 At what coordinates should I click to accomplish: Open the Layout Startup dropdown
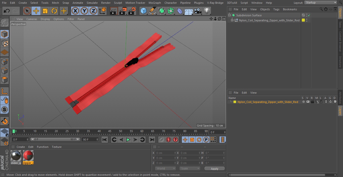(321, 3)
